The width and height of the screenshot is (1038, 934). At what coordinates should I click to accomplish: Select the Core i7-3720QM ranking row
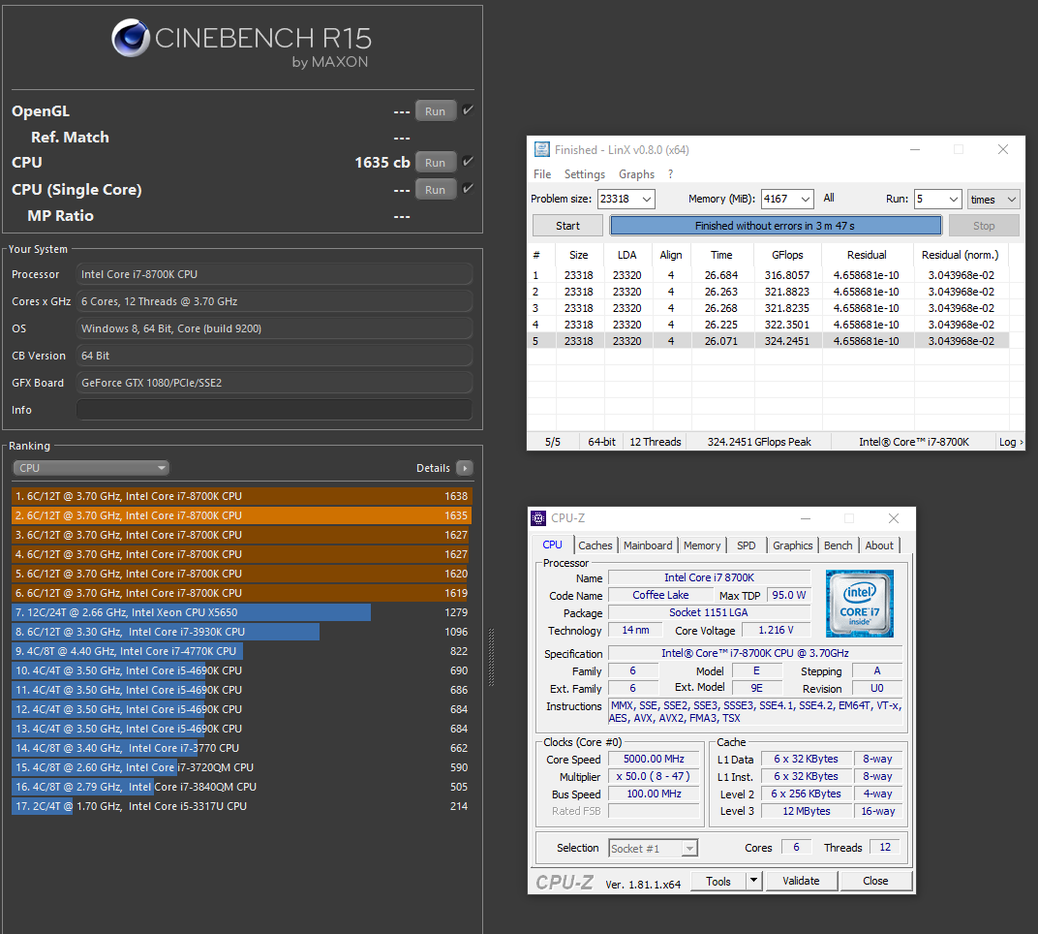(241, 767)
